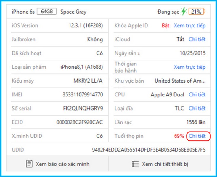The width and height of the screenshot is (217, 177).
Task: Open disk type TLC 'Chi tiết' link
Action: [197, 109]
